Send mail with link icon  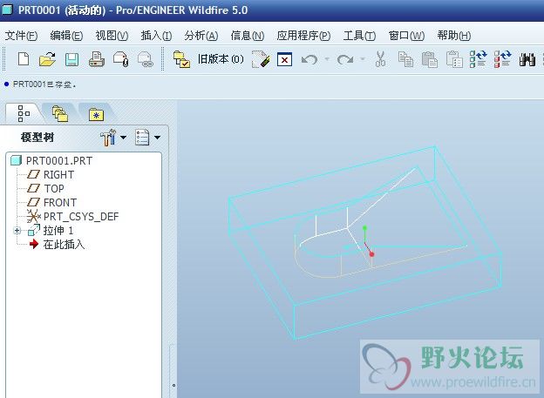146,59
